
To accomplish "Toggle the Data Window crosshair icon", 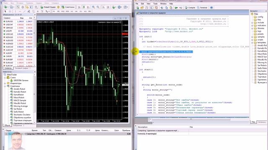I will click(x=23, y=7).
